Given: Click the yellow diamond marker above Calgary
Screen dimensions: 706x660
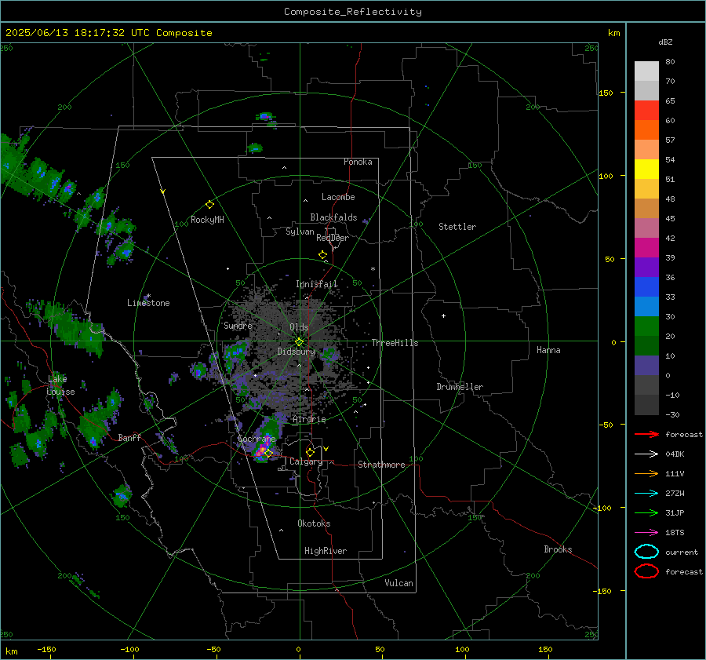Looking at the screenshot, I should click(x=310, y=452).
